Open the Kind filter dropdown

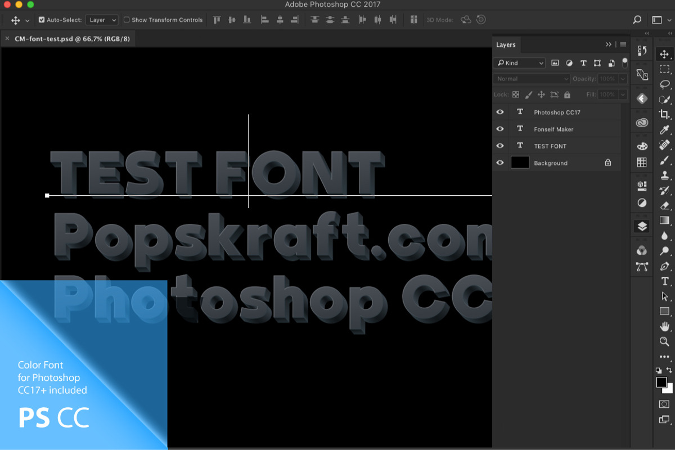[x=519, y=63]
